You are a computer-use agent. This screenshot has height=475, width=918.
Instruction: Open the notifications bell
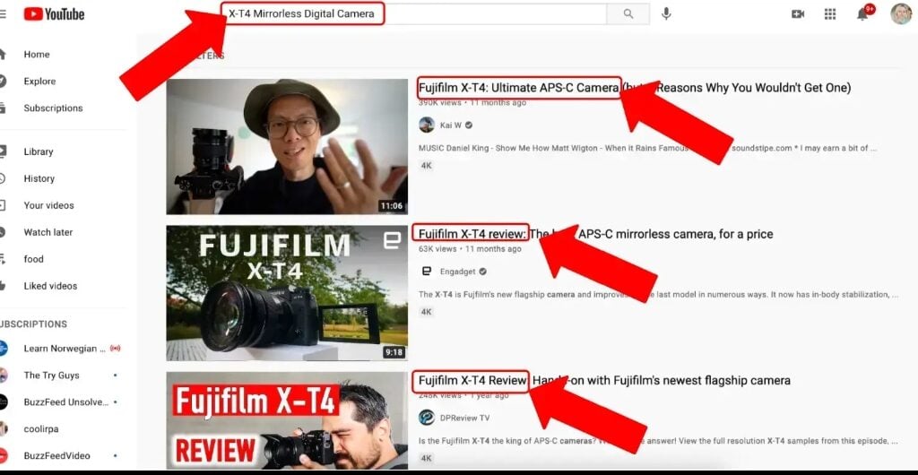pyautogui.click(x=863, y=13)
